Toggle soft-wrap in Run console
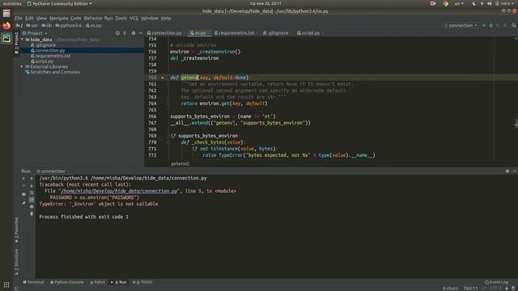 tap(32, 193)
